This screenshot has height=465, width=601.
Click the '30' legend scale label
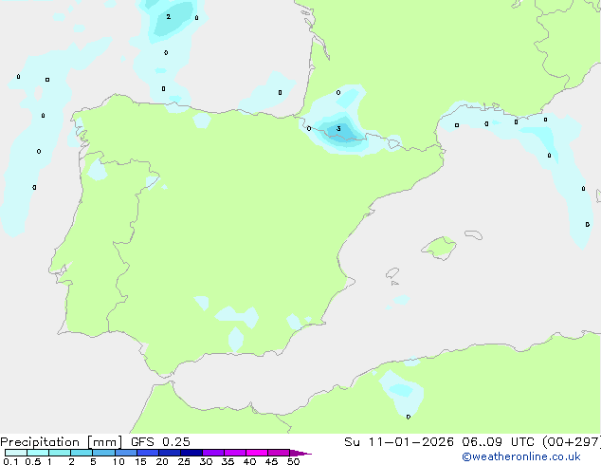[x=206, y=461]
